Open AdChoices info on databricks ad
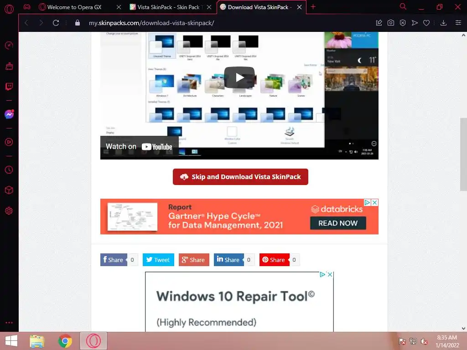 368,203
